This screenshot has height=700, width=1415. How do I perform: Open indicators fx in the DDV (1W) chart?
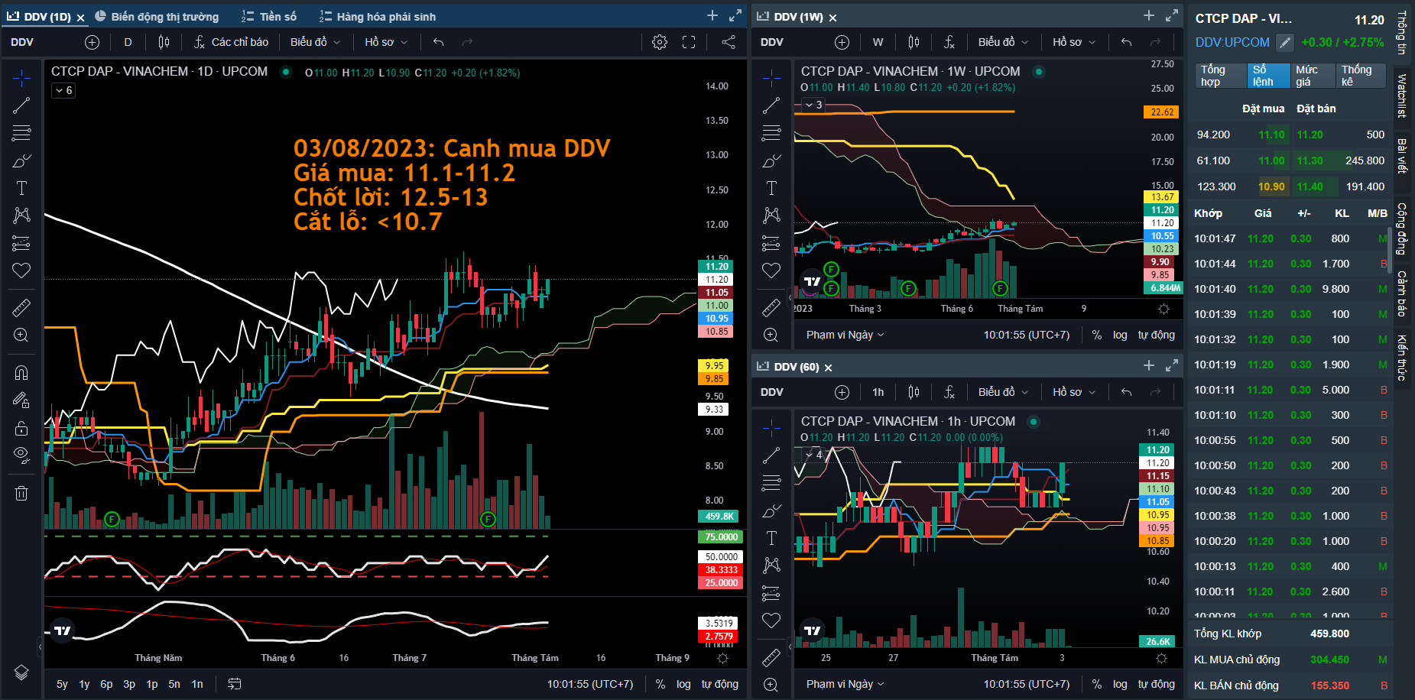click(949, 42)
